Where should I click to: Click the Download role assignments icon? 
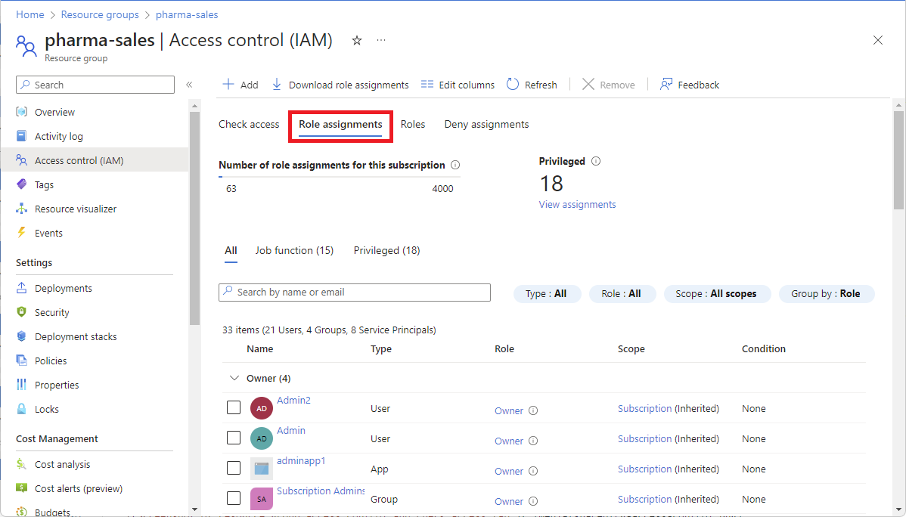point(277,85)
